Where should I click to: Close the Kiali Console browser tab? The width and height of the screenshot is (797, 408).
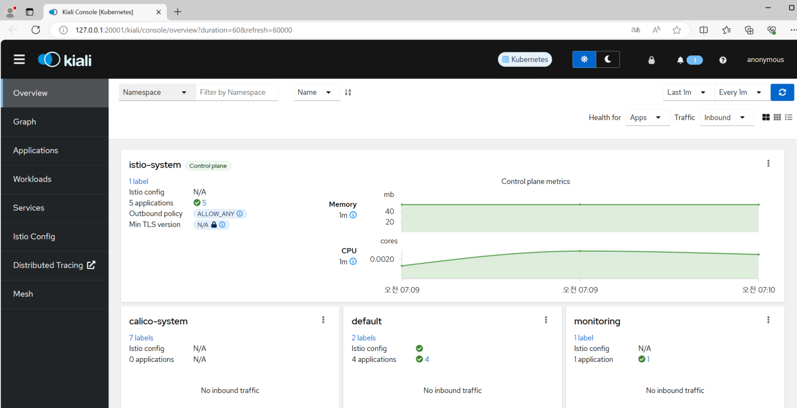(x=159, y=12)
